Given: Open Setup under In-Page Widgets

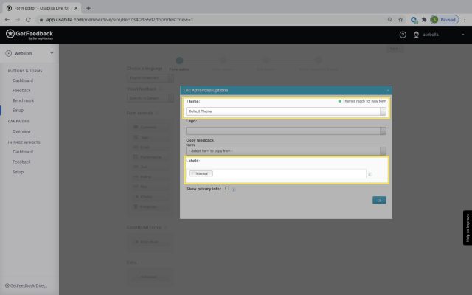Looking at the screenshot, I should [18, 172].
